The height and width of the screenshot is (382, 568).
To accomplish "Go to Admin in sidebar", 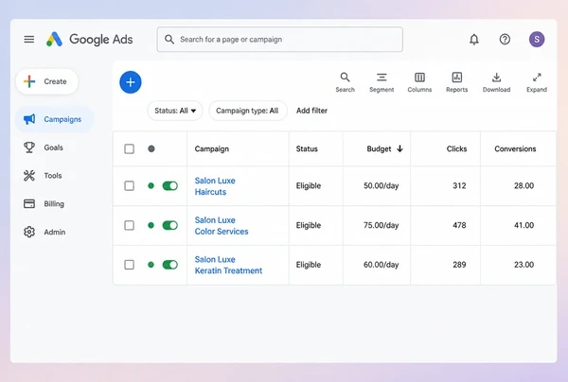I will (x=44, y=232).
